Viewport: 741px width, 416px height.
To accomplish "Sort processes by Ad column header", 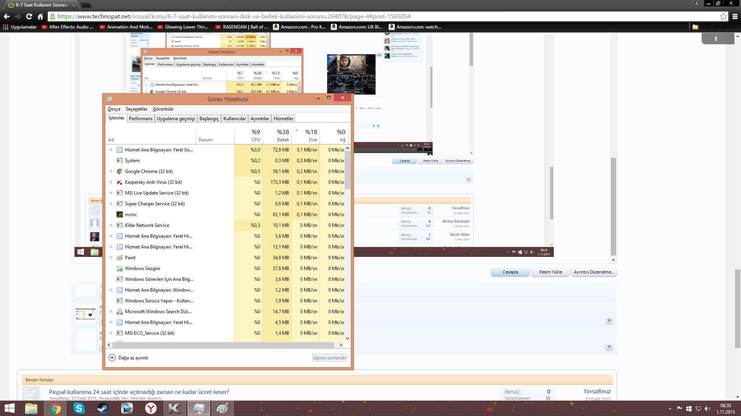I will 151,136.
